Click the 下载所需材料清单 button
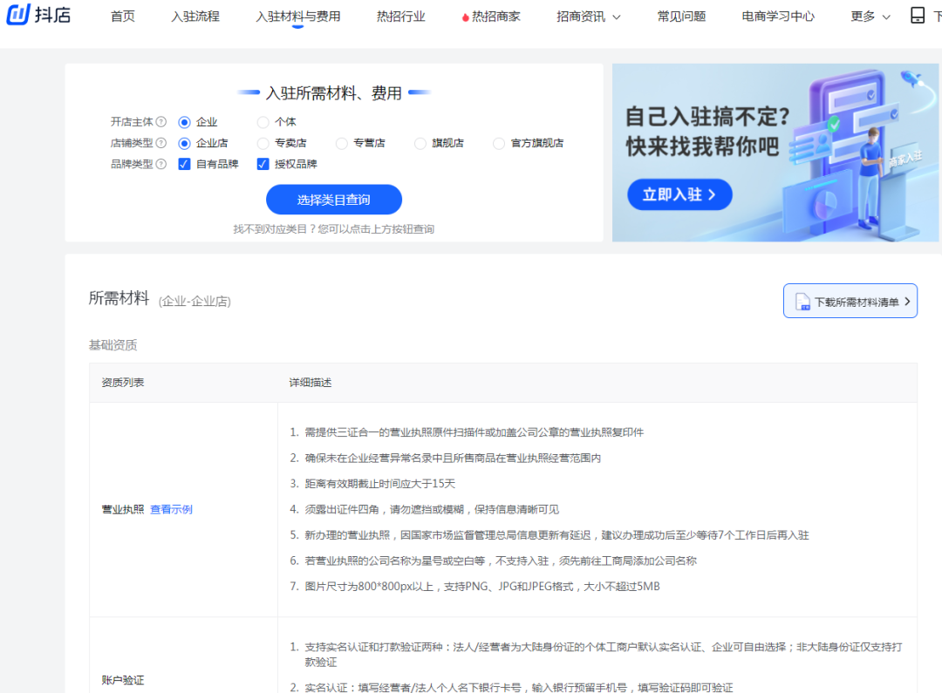Screen dimensions: 942x693 [850, 300]
